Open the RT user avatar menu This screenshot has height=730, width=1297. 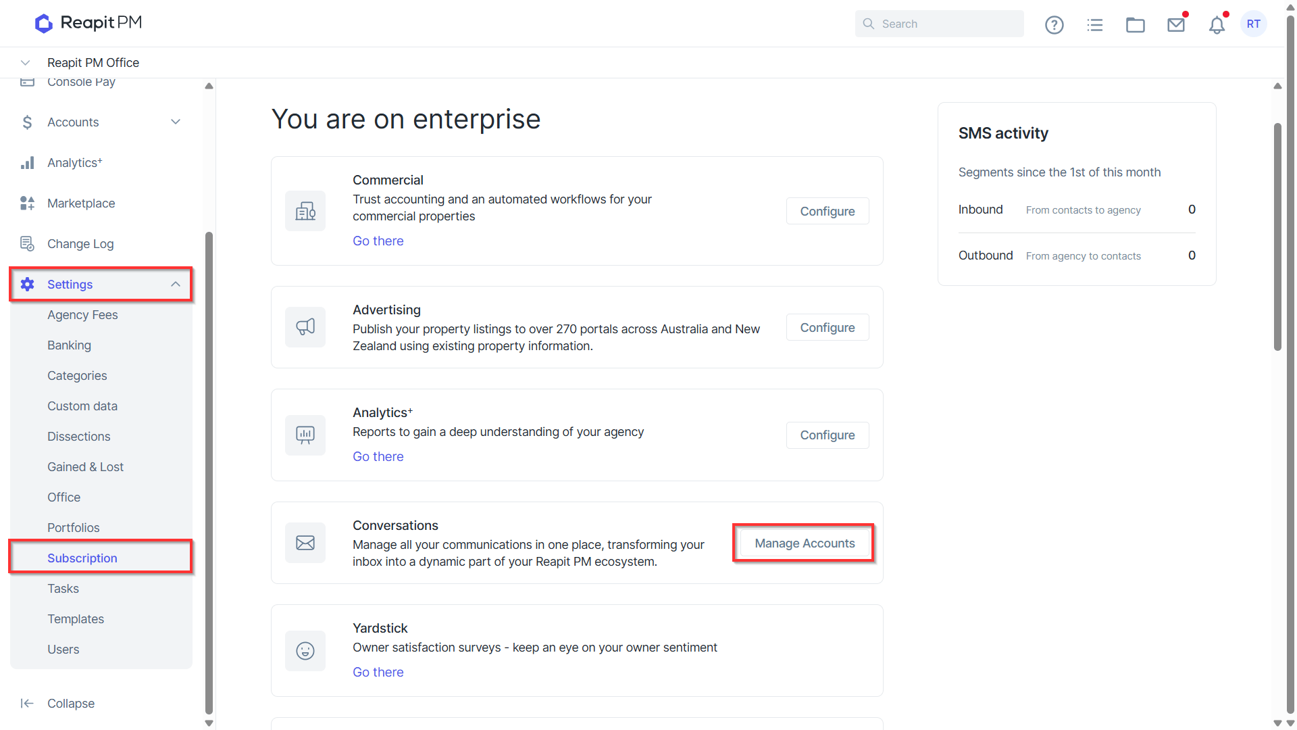point(1254,24)
